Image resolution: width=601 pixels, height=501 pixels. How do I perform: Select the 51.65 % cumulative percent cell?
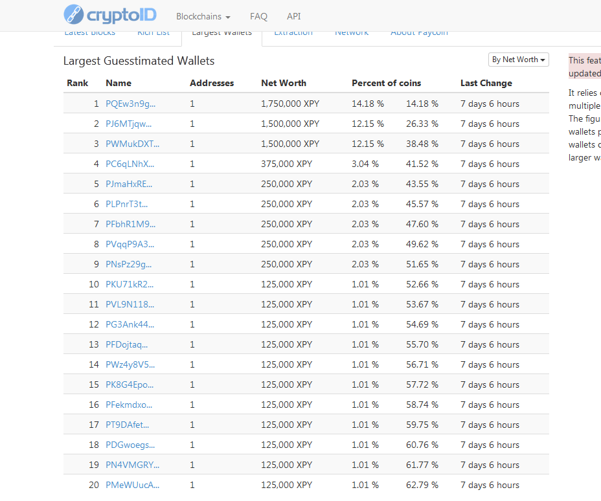click(x=422, y=264)
